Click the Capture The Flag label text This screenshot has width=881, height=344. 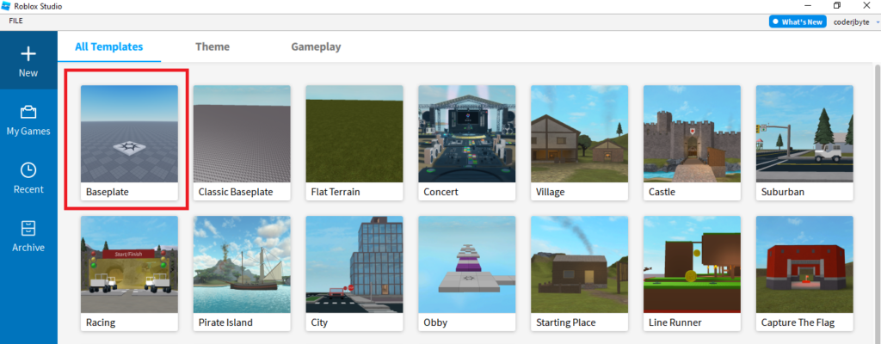[798, 323]
